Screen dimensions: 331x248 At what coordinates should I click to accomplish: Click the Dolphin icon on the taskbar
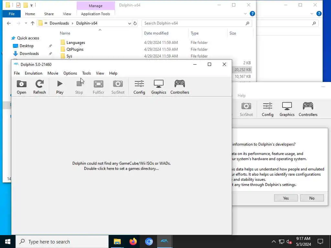point(165,242)
